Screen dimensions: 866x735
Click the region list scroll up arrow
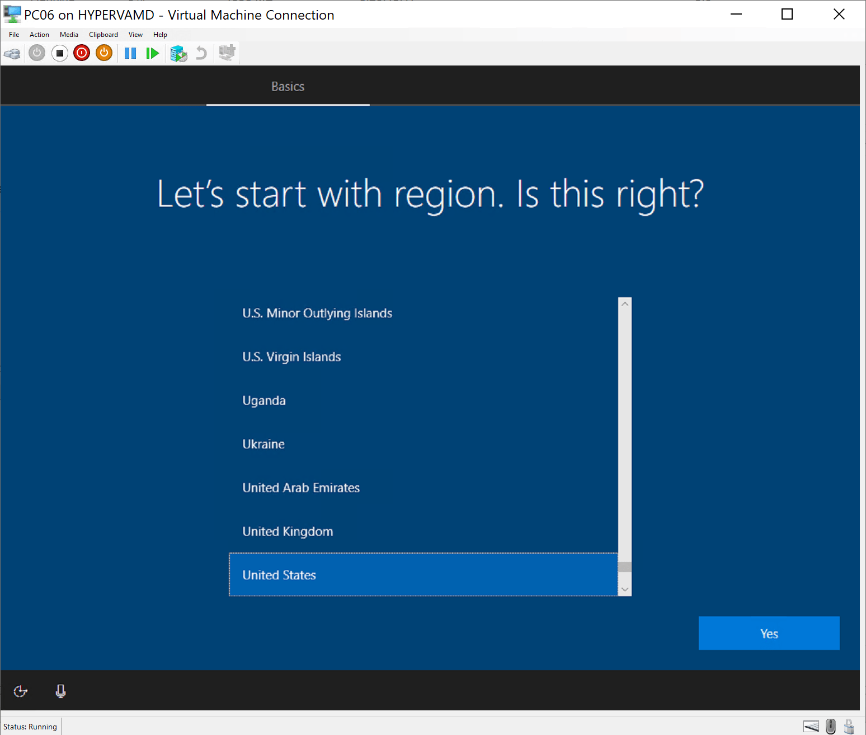625,303
